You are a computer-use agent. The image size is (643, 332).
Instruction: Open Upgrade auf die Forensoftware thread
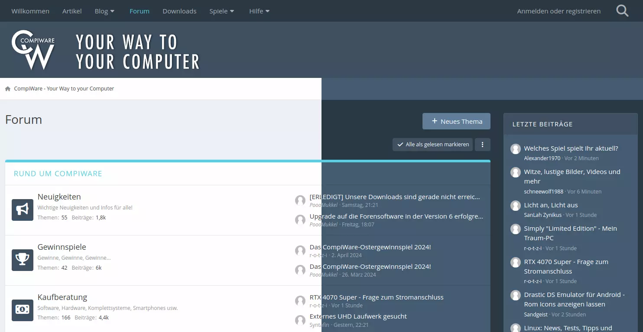tap(396, 216)
